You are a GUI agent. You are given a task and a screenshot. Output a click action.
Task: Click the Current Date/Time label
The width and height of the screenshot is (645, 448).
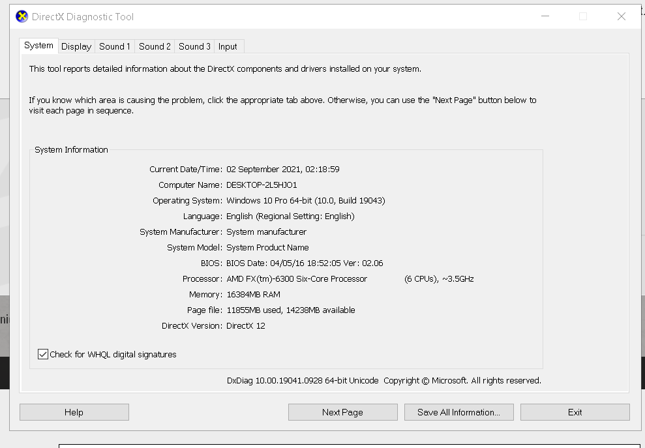(185, 169)
